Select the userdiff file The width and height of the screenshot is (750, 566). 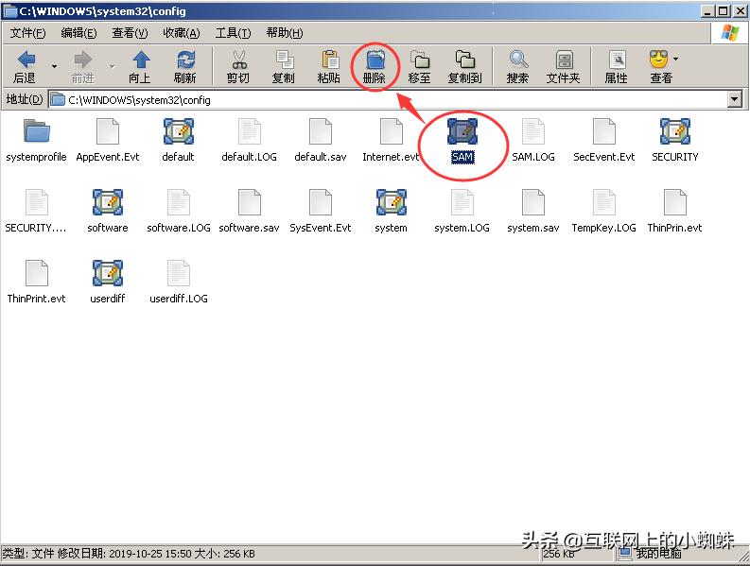(108, 282)
